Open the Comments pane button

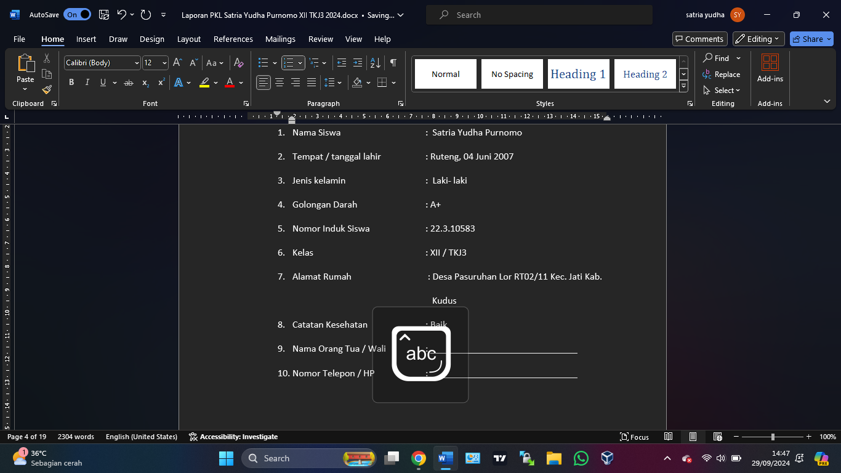(x=700, y=39)
